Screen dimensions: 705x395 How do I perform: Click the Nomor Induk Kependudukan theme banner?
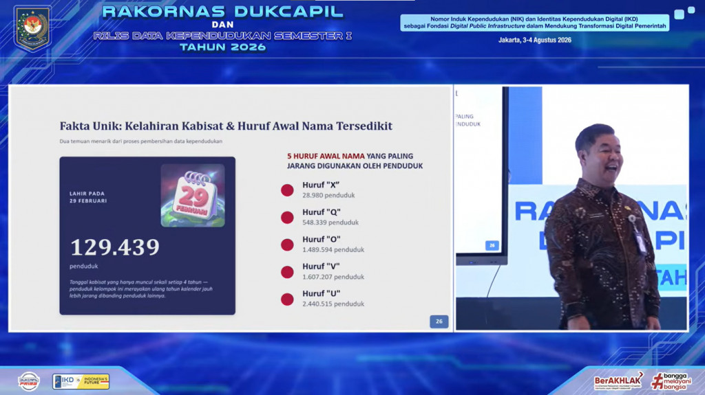534,23
